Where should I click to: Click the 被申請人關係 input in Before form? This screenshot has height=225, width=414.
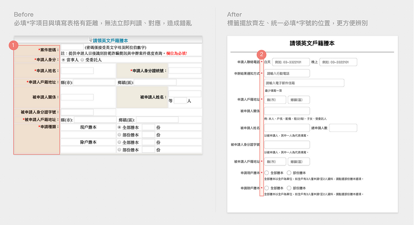[x=77, y=97]
